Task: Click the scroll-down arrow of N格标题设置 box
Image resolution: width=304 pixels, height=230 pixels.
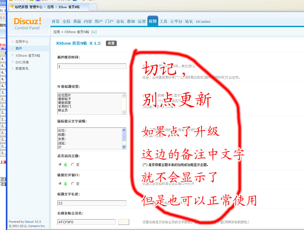Action: click(124, 112)
